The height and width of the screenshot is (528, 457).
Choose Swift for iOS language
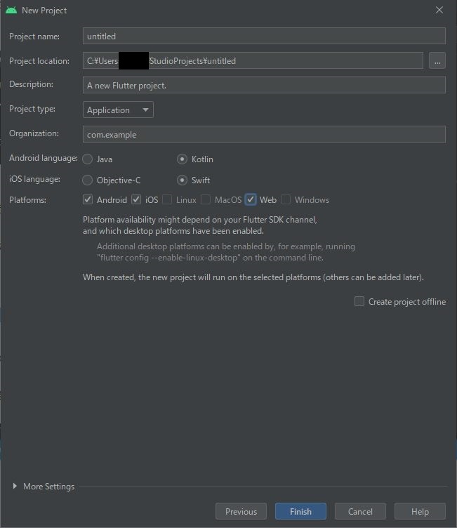[183, 180]
